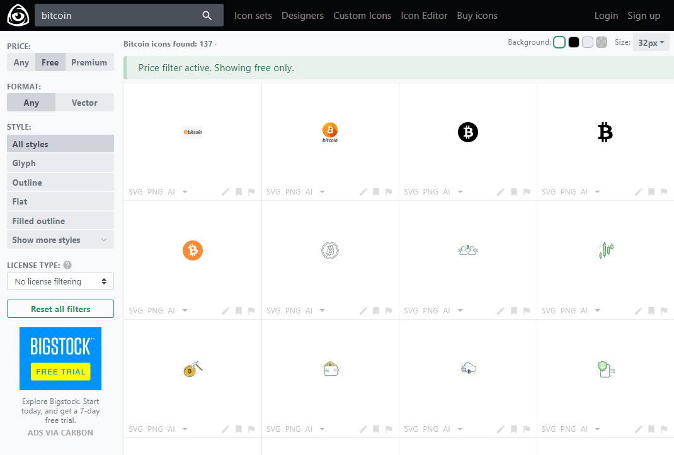Screen dimensions: 674x455
Task: Open the black circle Bitcoin glyph icon
Action: point(467,132)
